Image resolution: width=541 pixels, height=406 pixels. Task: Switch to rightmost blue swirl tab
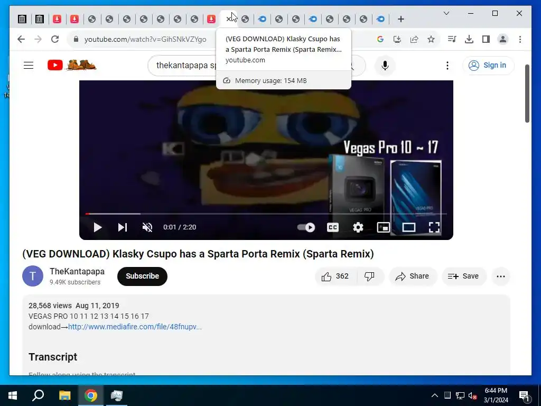tap(380, 19)
